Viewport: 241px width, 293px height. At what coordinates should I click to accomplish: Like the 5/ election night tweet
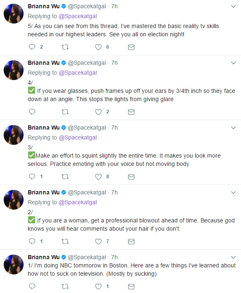[x=98, y=47]
